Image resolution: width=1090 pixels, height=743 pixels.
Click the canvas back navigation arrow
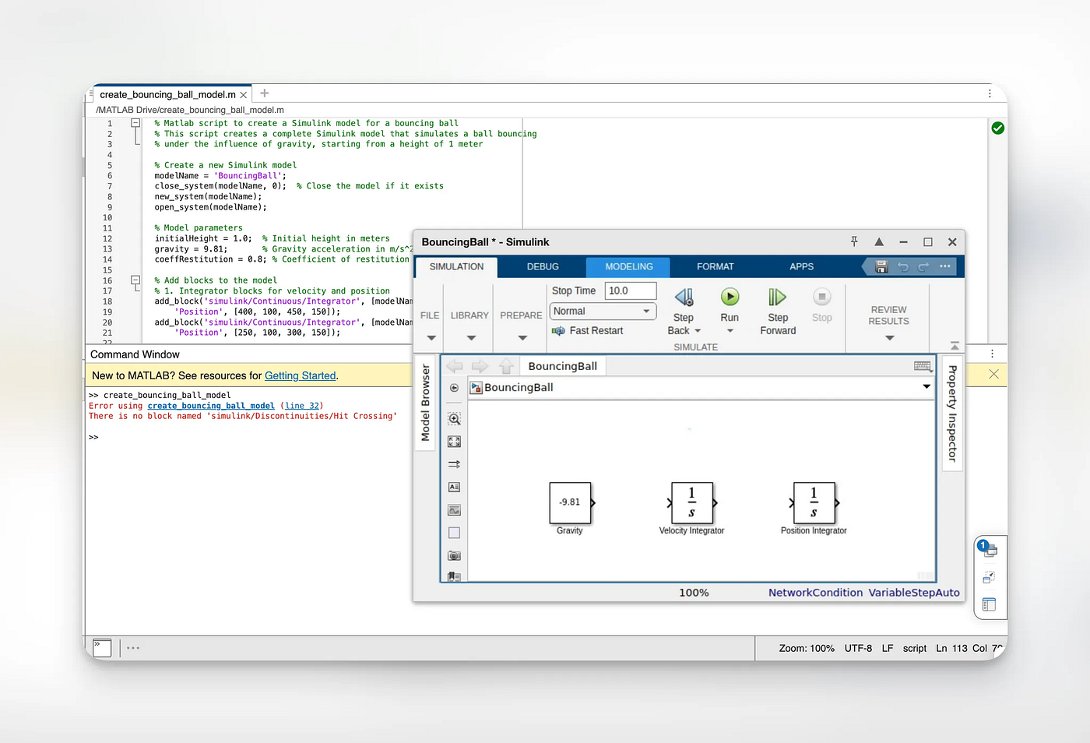[455, 366]
